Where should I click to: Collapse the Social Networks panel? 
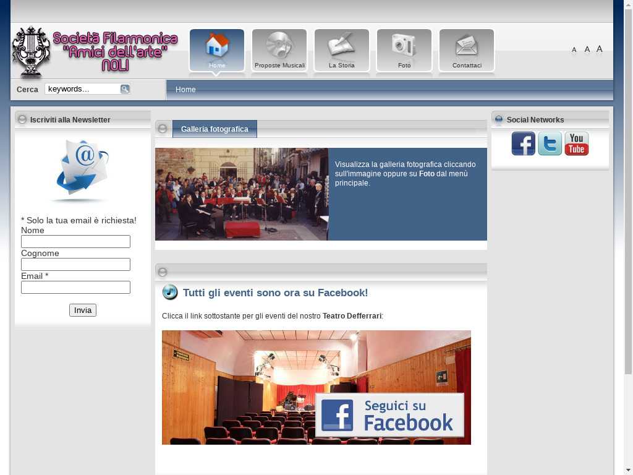point(499,119)
